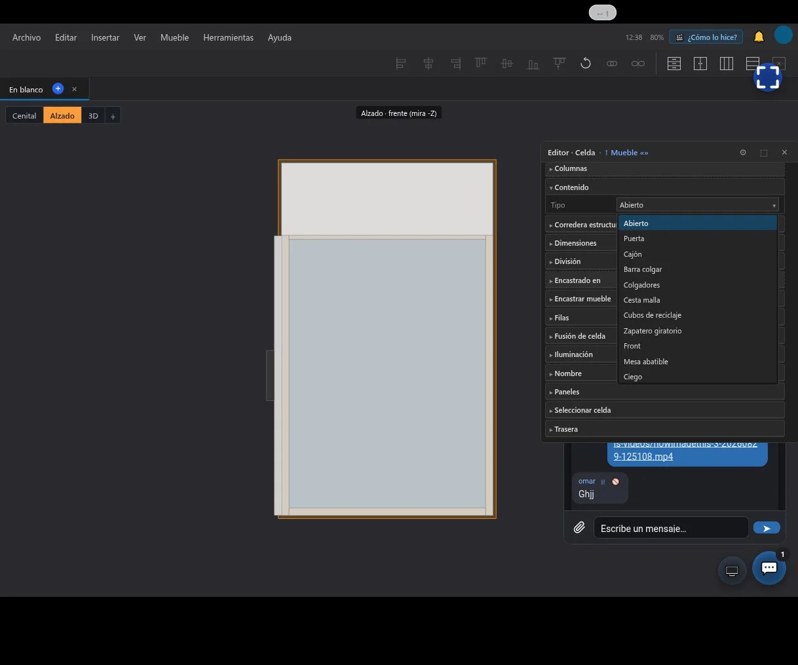Click the two-door cabinet layout icon

click(700, 64)
